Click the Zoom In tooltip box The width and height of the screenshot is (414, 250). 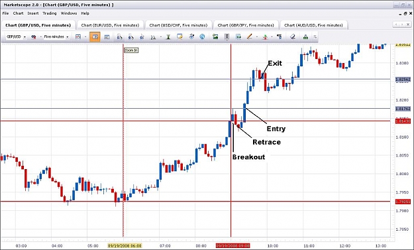coord(131,50)
